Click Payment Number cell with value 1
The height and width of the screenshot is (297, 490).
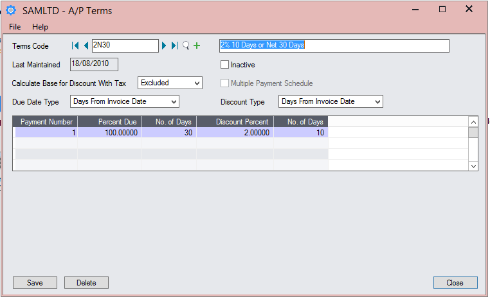[46, 132]
